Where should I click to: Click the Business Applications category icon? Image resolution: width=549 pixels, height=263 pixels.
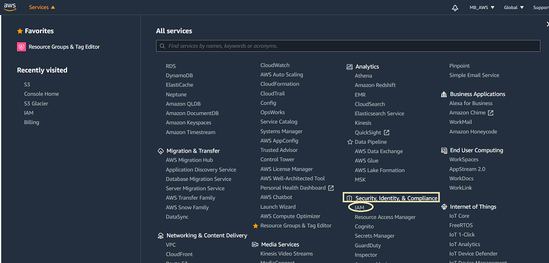tap(444, 94)
